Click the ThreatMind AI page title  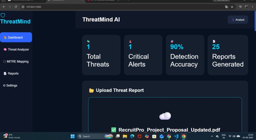pyautogui.click(x=101, y=20)
